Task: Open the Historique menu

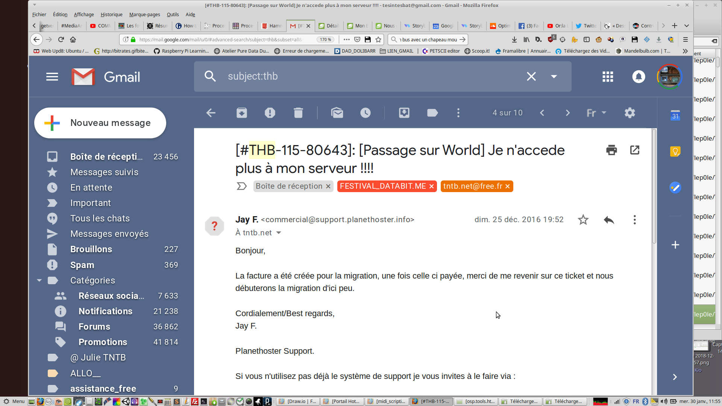Action: [x=111, y=15]
